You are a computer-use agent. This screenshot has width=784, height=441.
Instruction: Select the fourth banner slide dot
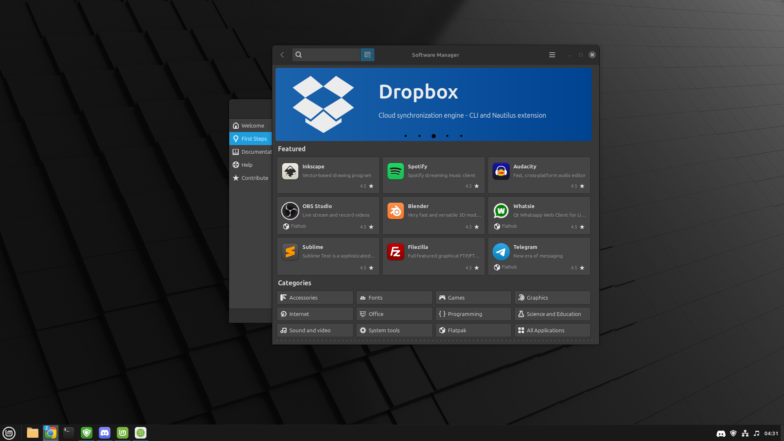(447, 136)
